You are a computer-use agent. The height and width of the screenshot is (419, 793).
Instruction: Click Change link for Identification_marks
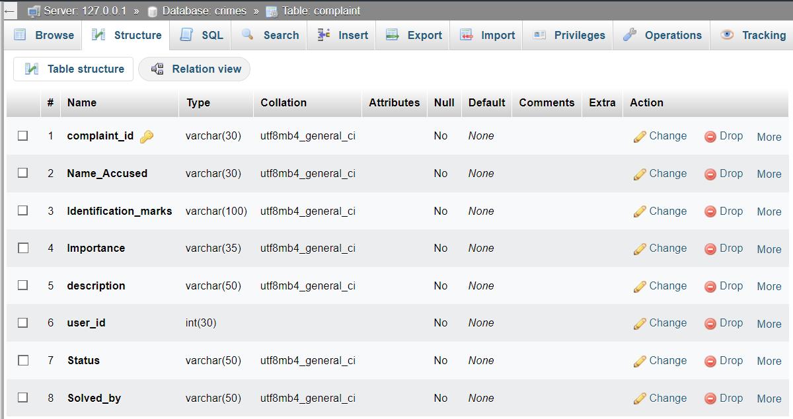pyautogui.click(x=661, y=211)
